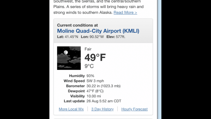Viewport: 211px width, 119px height.
Task: Select the Lat 41.45°N coordinate
Action: [x=68, y=37]
